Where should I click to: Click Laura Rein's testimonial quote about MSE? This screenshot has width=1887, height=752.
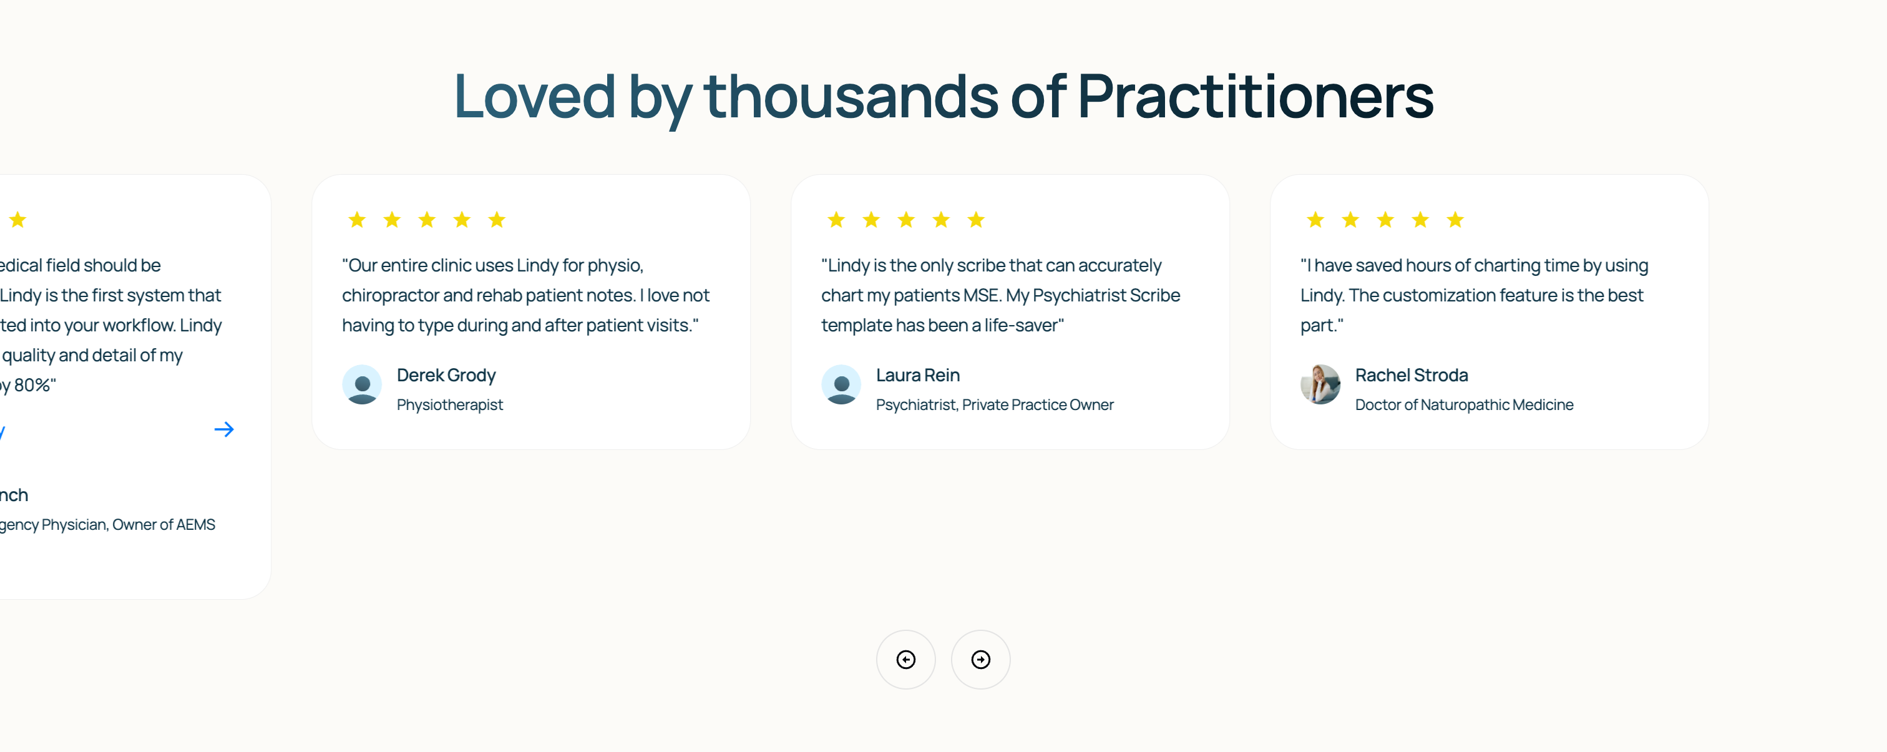coord(1000,295)
